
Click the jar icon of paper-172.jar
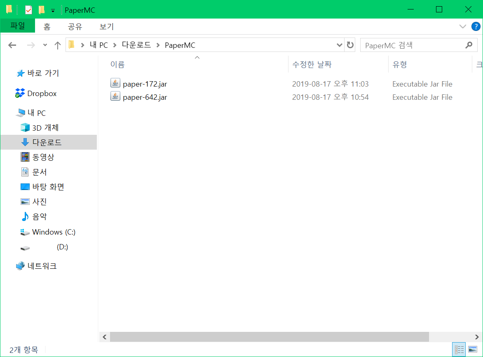(x=115, y=83)
